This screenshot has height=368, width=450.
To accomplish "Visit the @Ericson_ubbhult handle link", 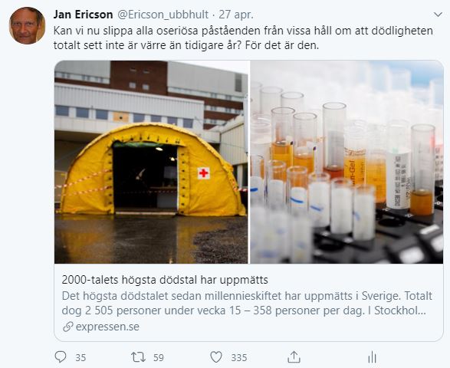I will click(x=163, y=15).
